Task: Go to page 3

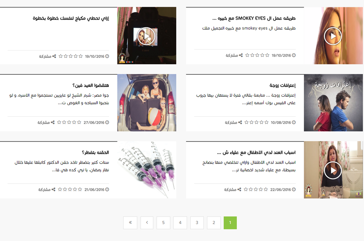Action: [x=197, y=223]
